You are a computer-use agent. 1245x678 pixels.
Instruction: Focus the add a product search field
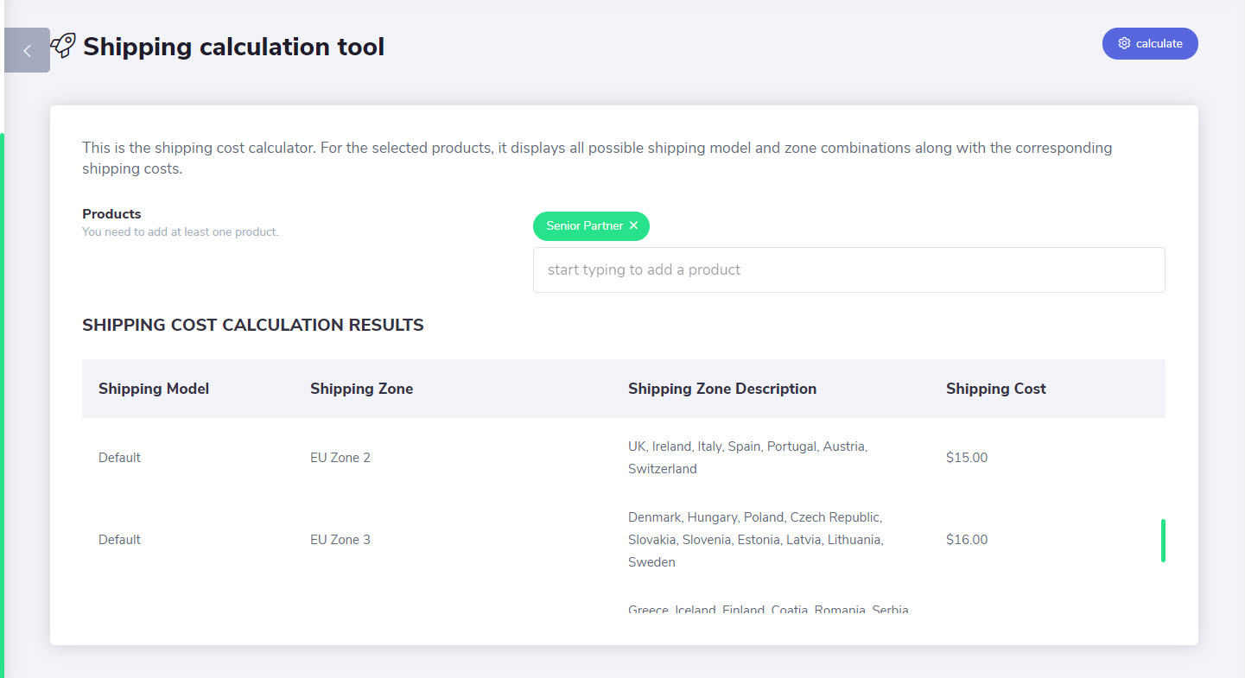coord(848,269)
